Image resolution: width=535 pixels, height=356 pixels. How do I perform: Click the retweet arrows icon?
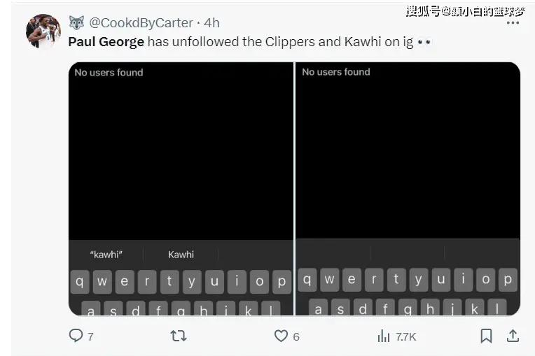[178, 336]
